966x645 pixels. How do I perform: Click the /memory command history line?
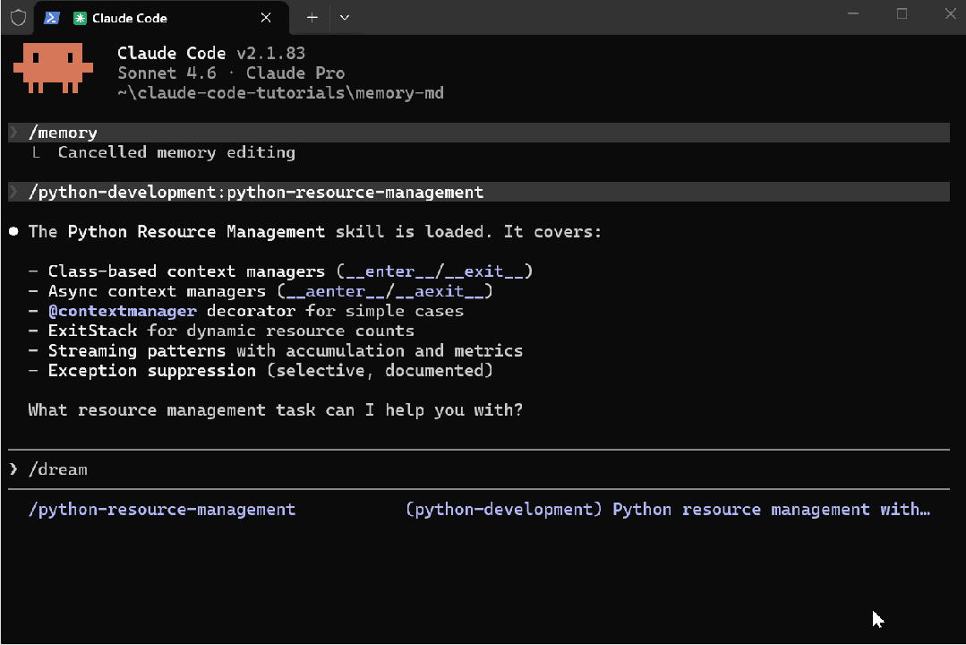click(63, 133)
